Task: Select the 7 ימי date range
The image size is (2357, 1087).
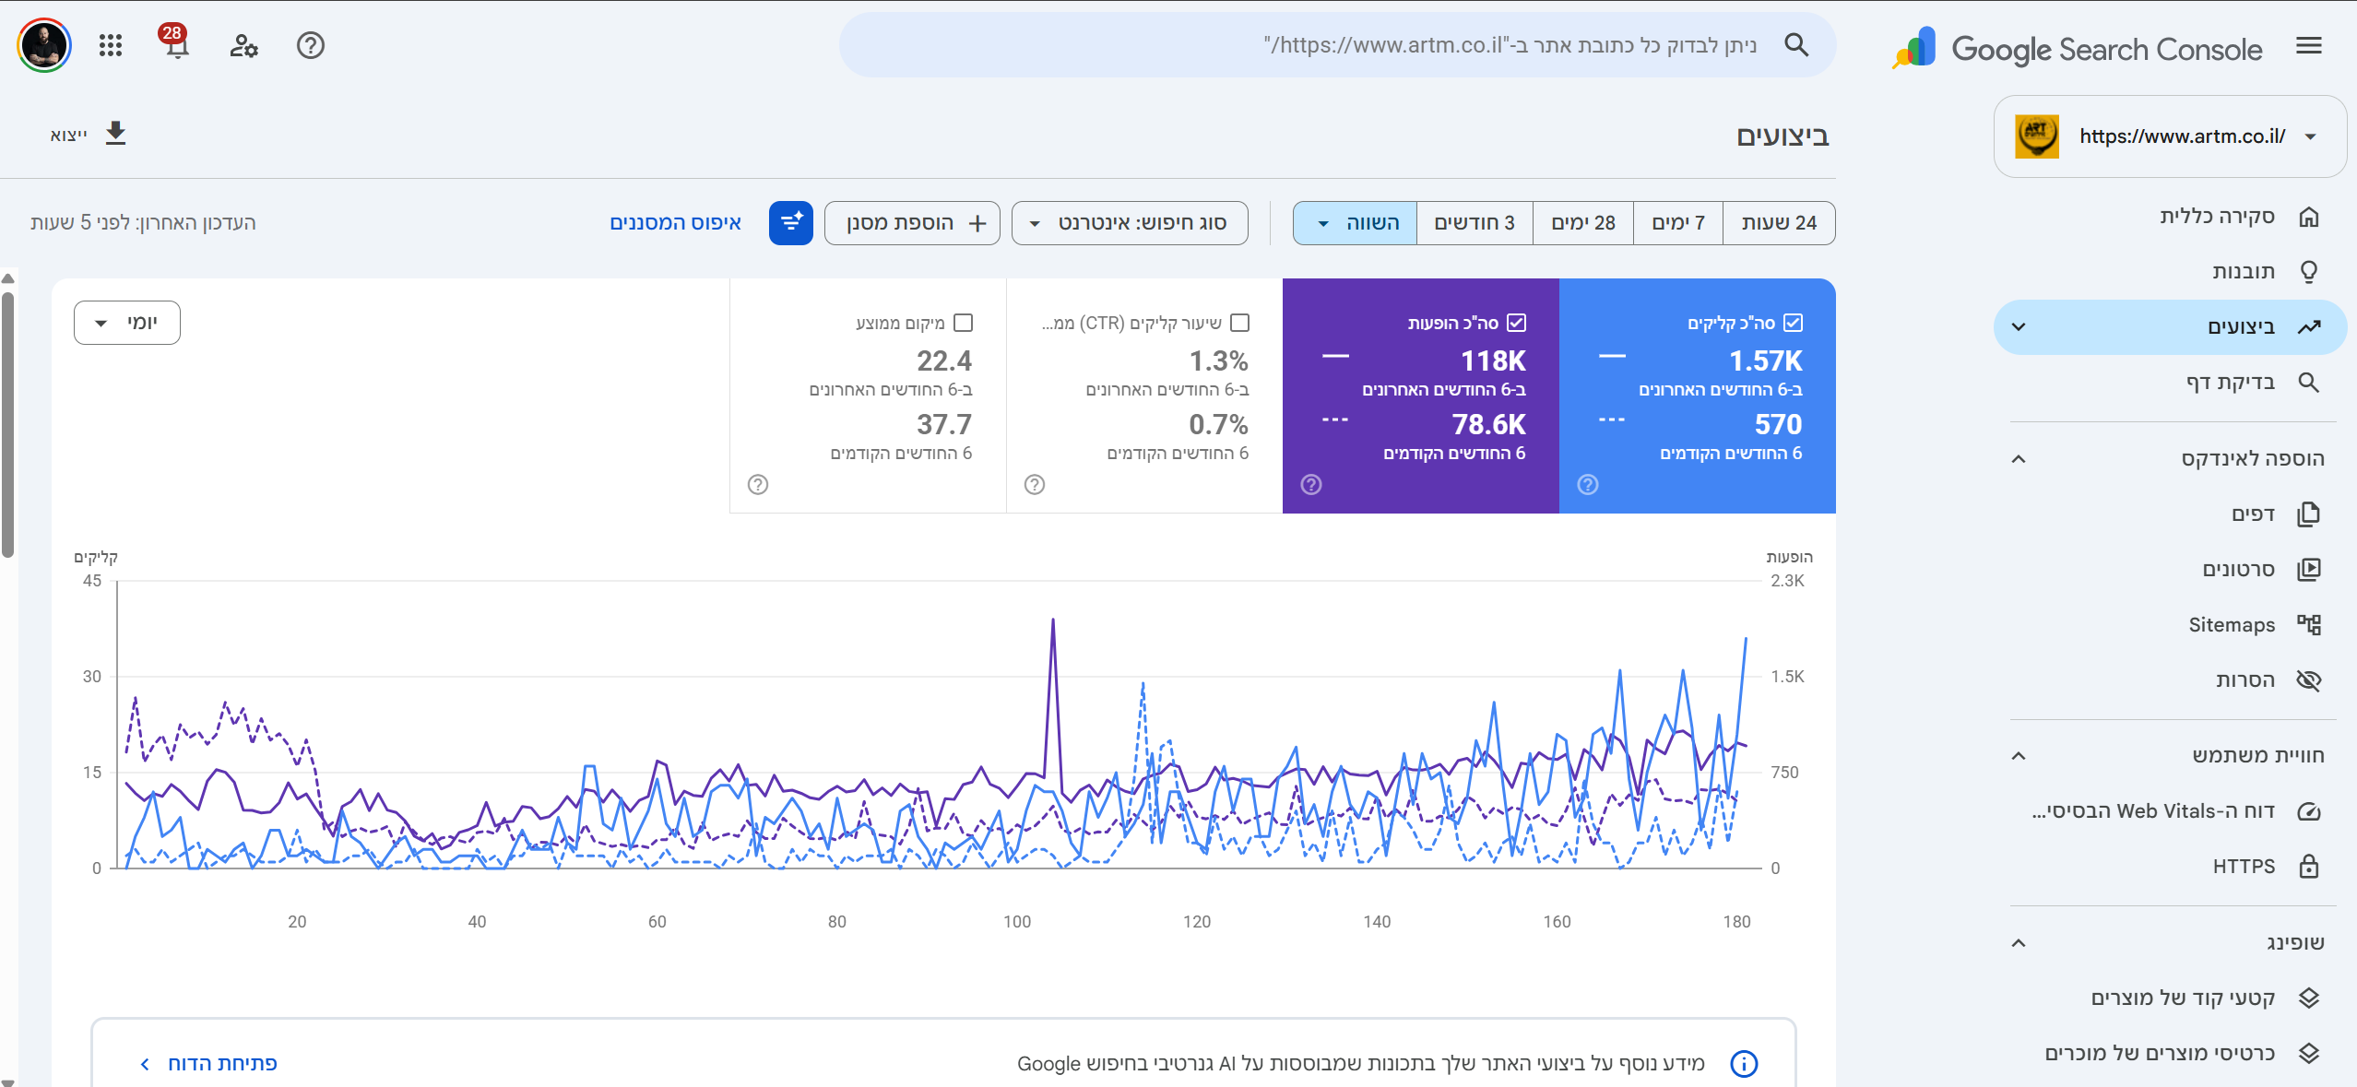Action: click(1678, 223)
